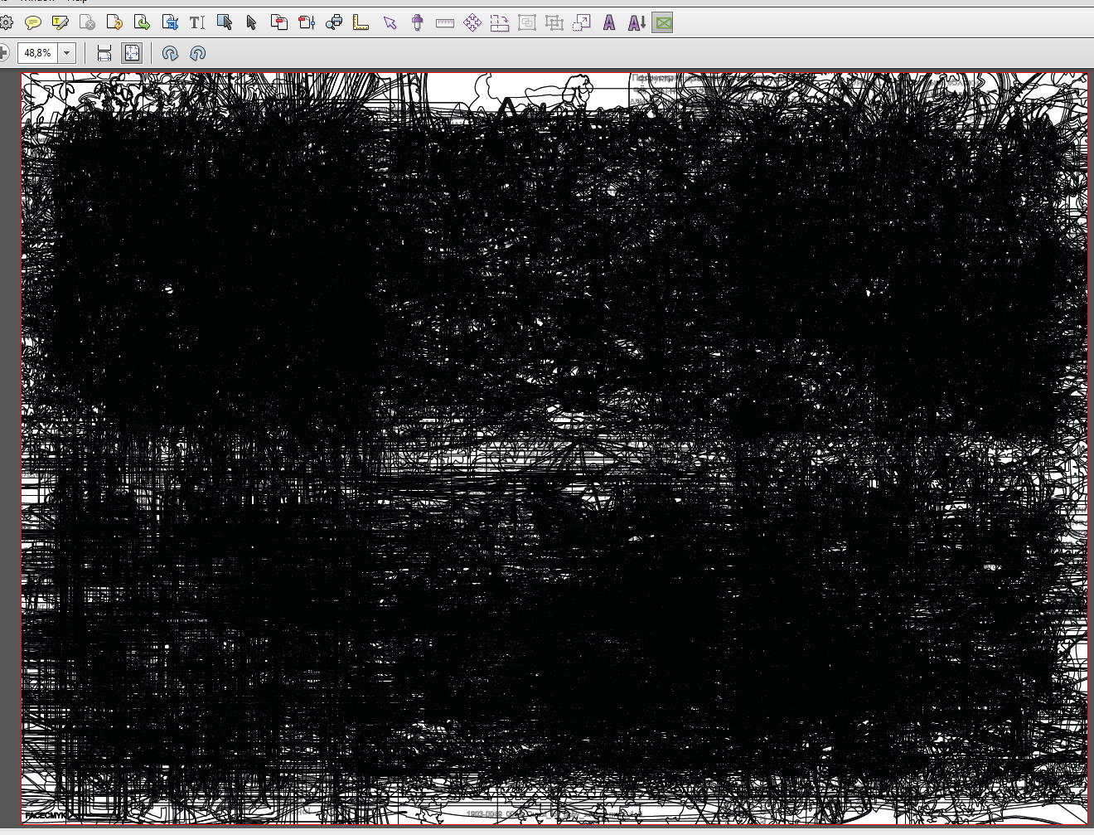Click the gear settings icon in the toolbar

click(x=6, y=23)
